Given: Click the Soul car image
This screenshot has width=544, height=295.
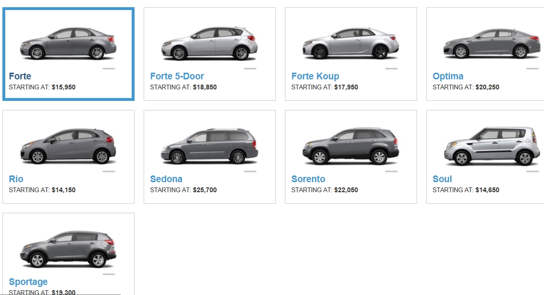Looking at the screenshot, I should (x=492, y=146).
